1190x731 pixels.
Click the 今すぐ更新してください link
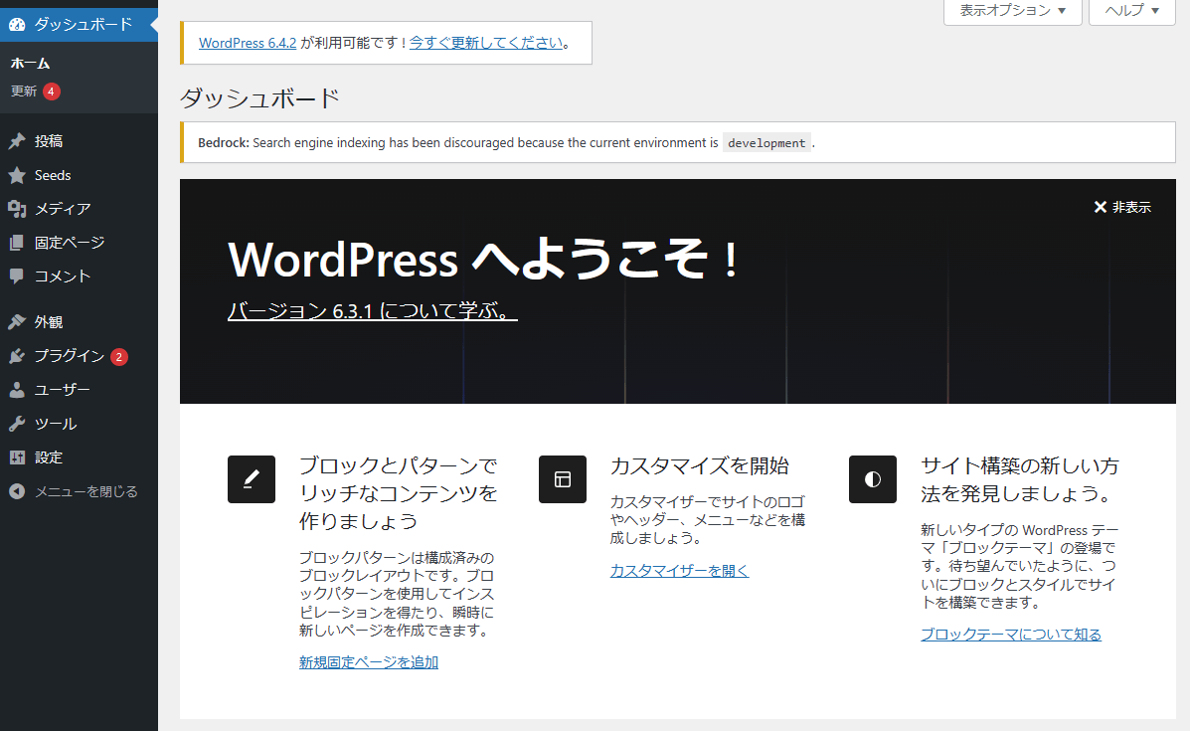[486, 44]
